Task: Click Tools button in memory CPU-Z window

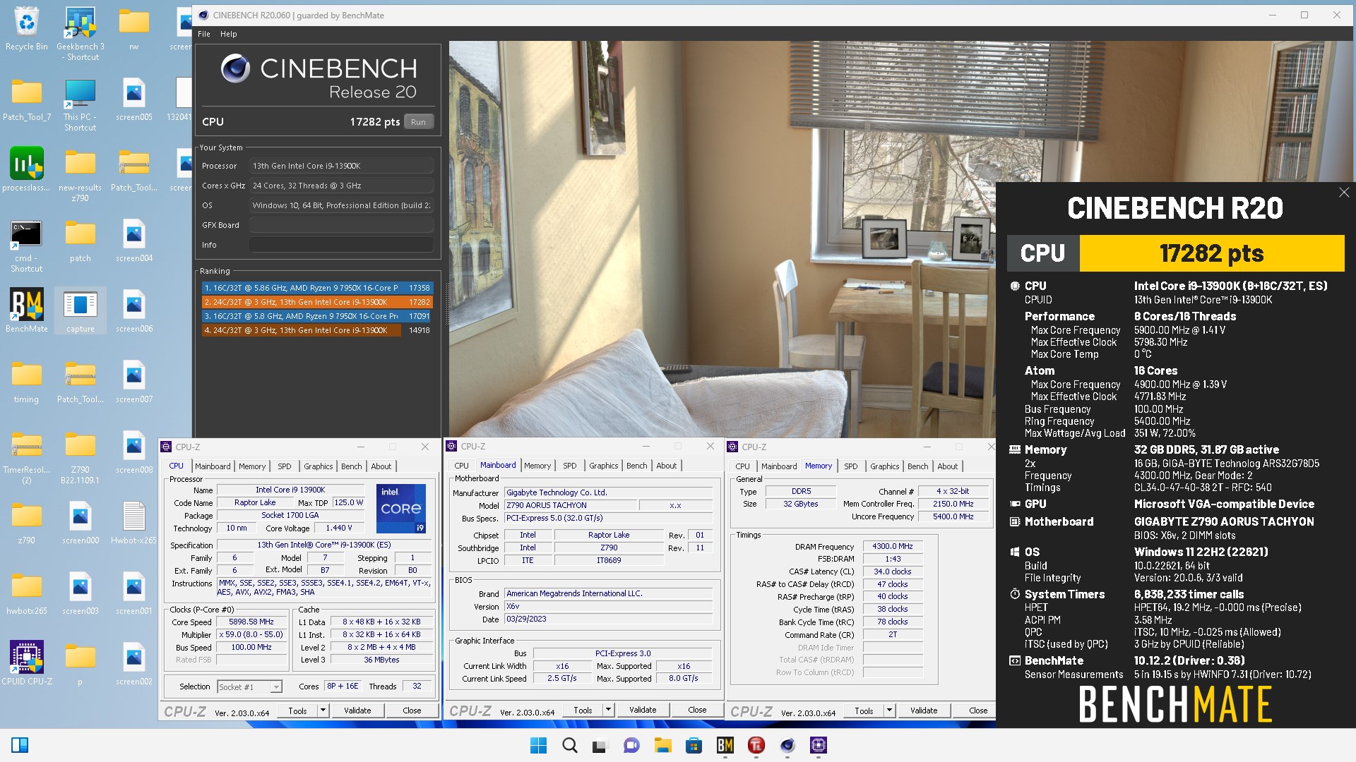Action: [864, 710]
